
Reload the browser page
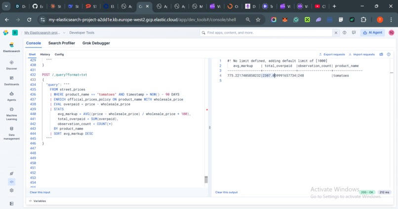click(x=29, y=20)
